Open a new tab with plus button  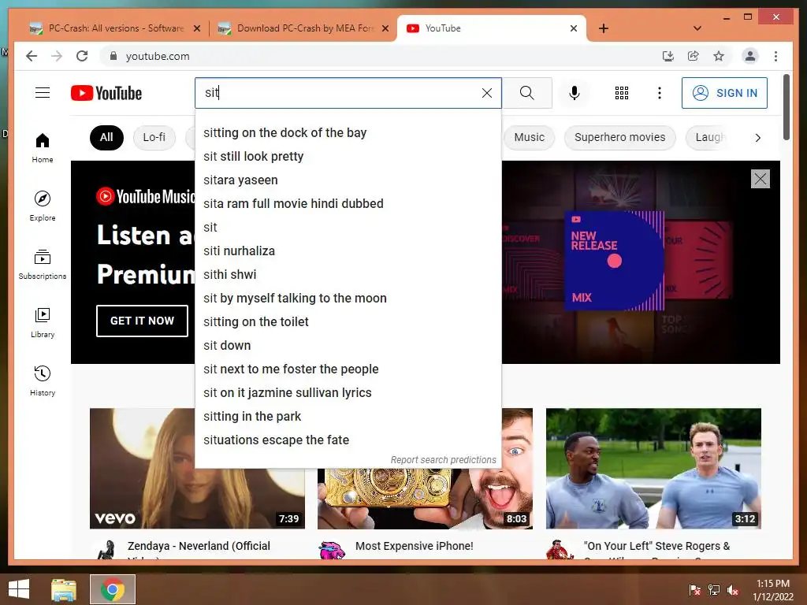[x=604, y=28]
